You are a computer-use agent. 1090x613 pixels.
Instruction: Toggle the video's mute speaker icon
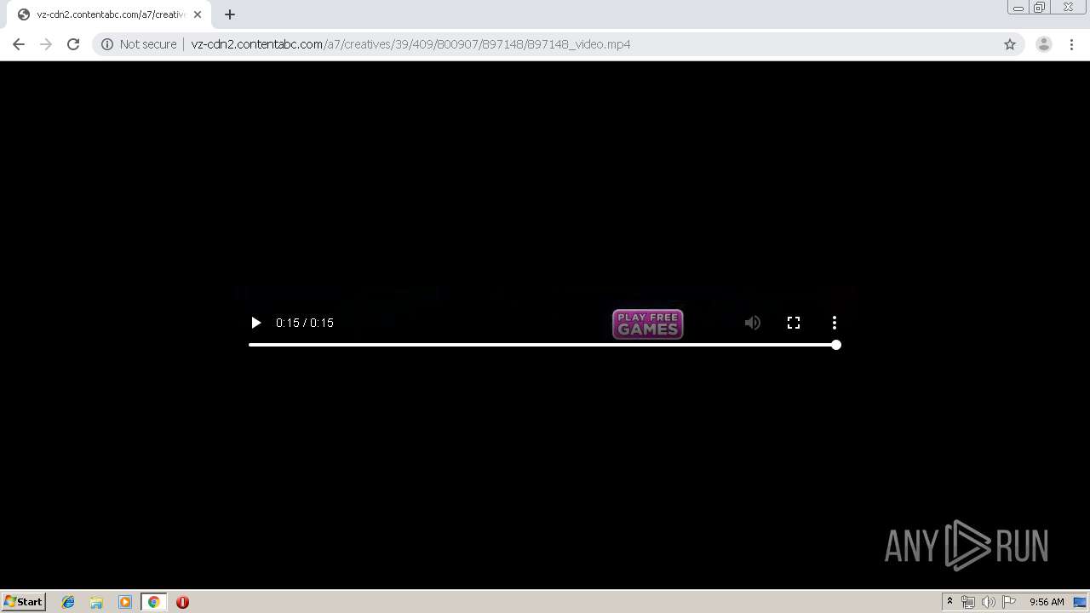(x=753, y=323)
